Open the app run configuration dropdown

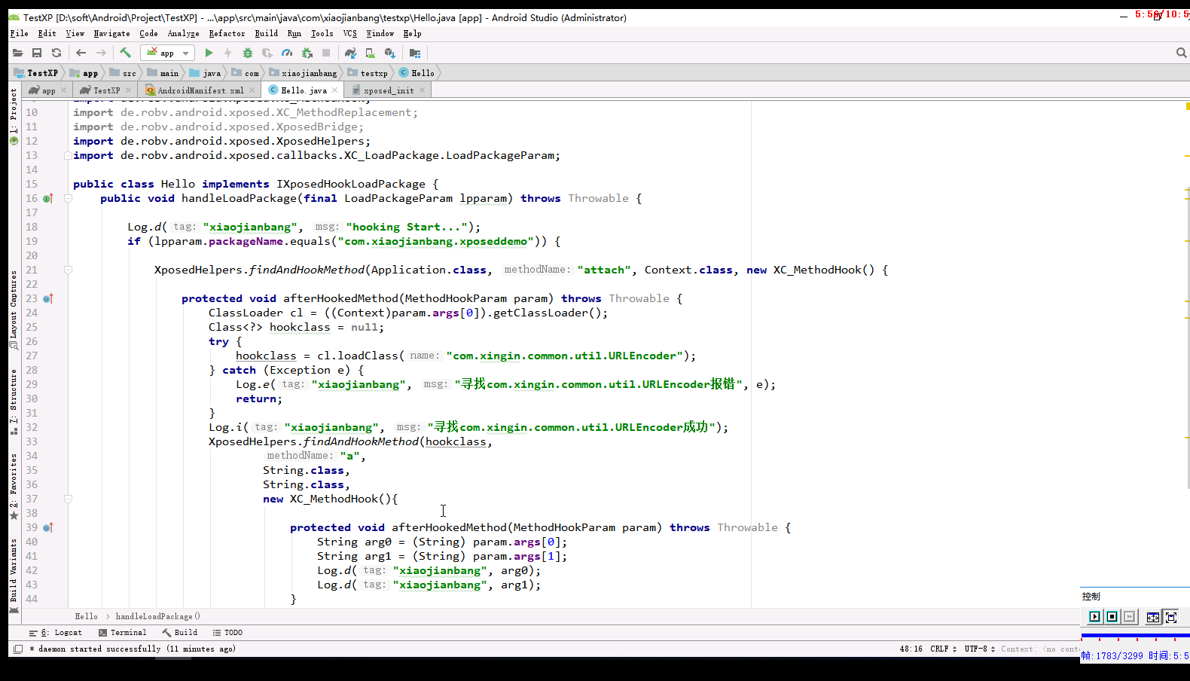pyautogui.click(x=167, y=53)
